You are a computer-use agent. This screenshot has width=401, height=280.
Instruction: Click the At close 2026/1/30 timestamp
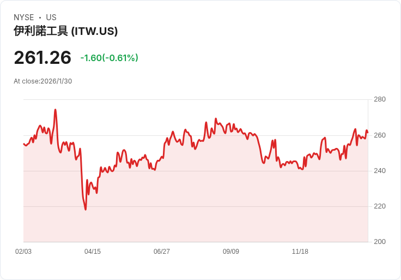pos(42,81)
